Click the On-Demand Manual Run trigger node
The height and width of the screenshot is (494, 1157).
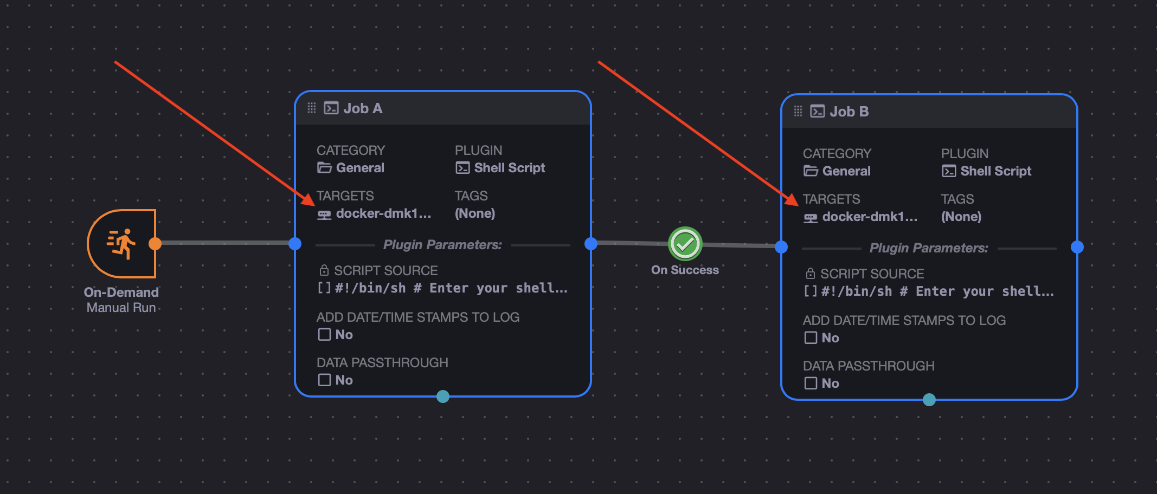coord(121,244)
